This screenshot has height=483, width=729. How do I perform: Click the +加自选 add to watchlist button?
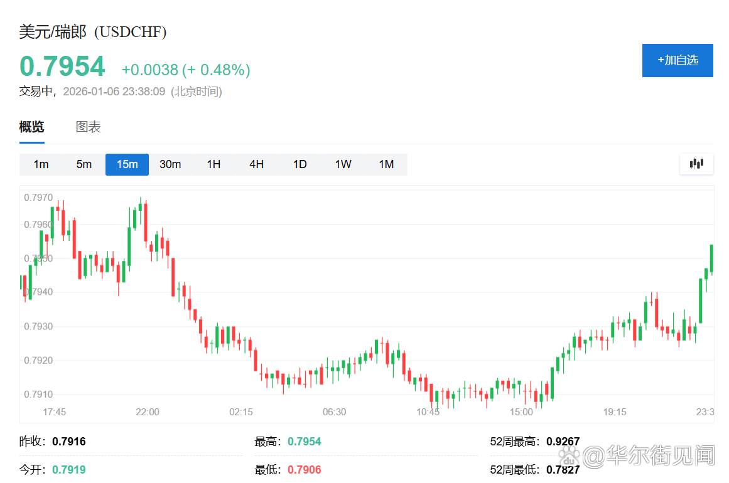[678, 60]
